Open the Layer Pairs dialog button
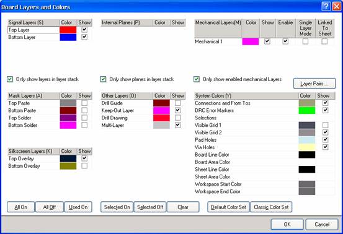343x234 pixels. 314,84
